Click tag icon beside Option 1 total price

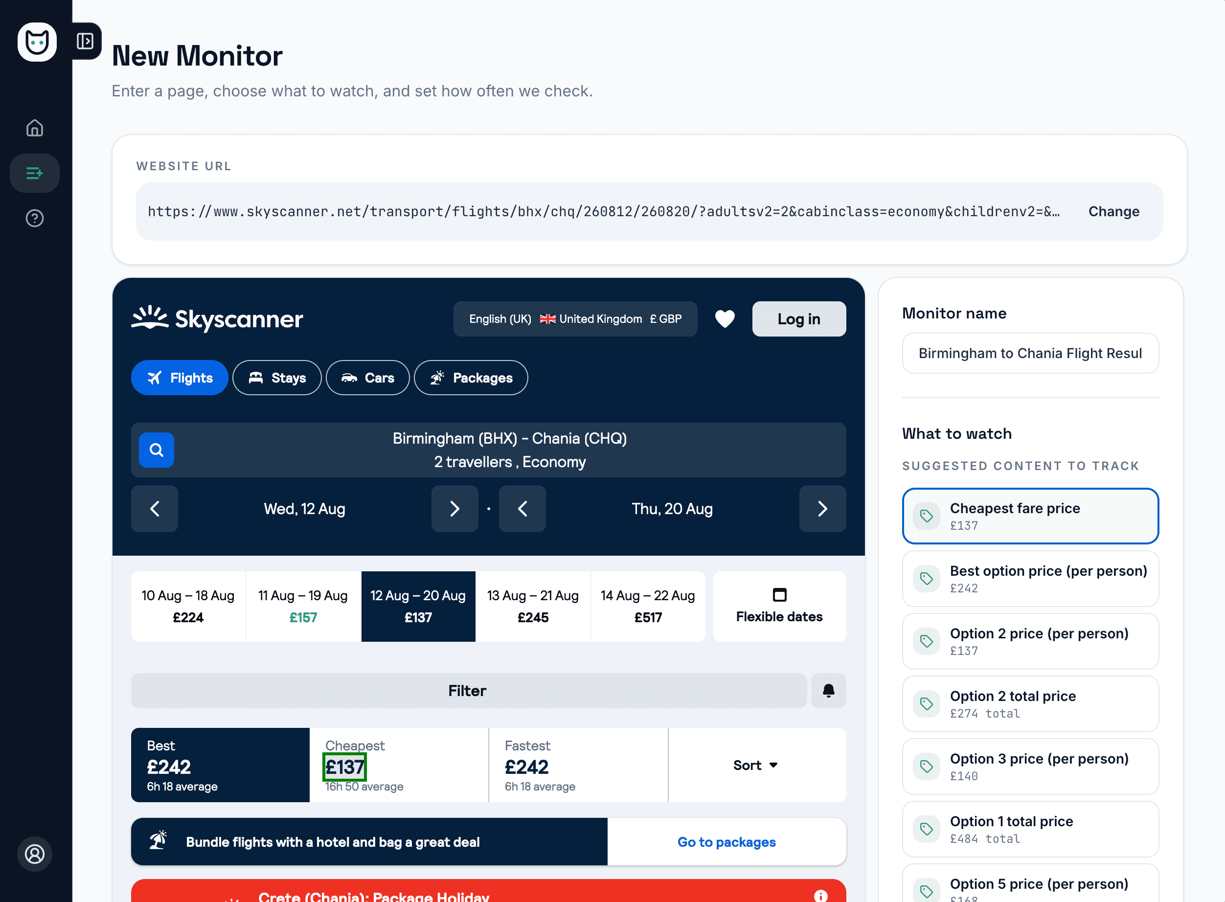pos(926,830)
